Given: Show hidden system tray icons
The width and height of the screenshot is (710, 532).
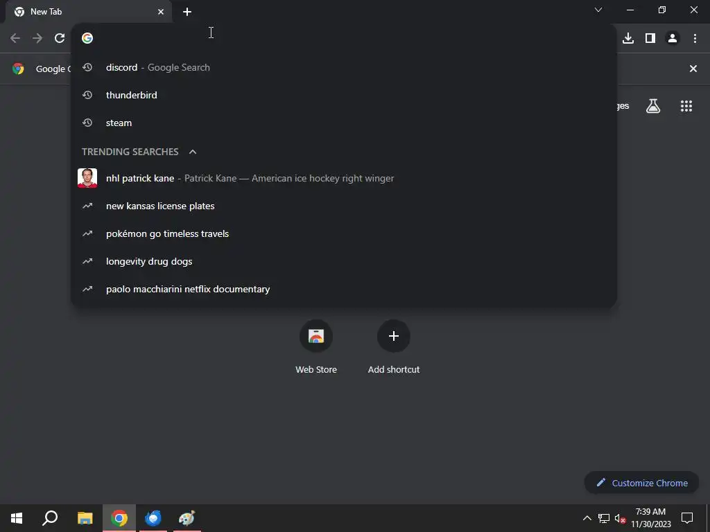Looking at the screenshot, I should [x=587, y=518].
